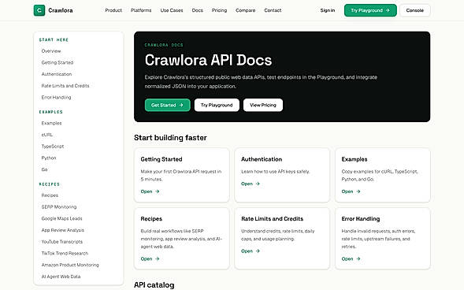Open the Platforms navigation menu
The image size is (464, 290).
[141, 10]
